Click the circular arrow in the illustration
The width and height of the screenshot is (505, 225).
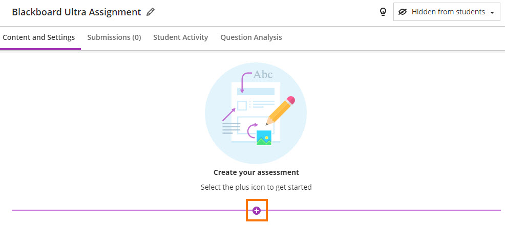pyautogui.click(x=251, y=130)
